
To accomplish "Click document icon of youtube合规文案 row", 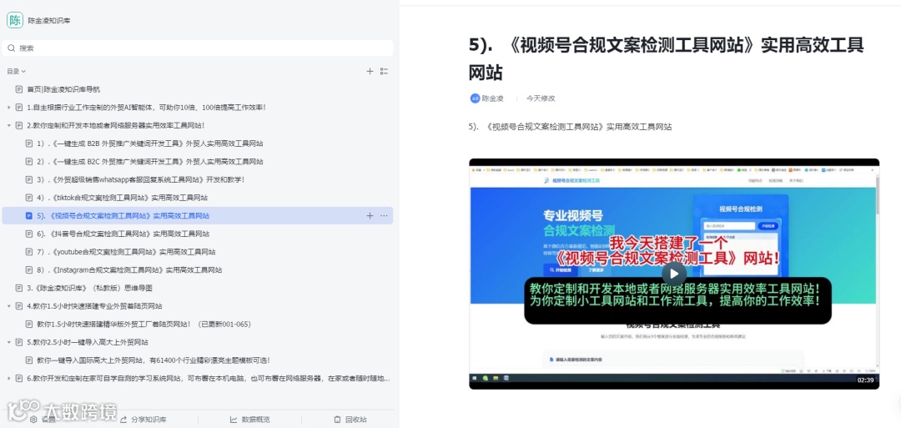I will [x=28, y=252].
